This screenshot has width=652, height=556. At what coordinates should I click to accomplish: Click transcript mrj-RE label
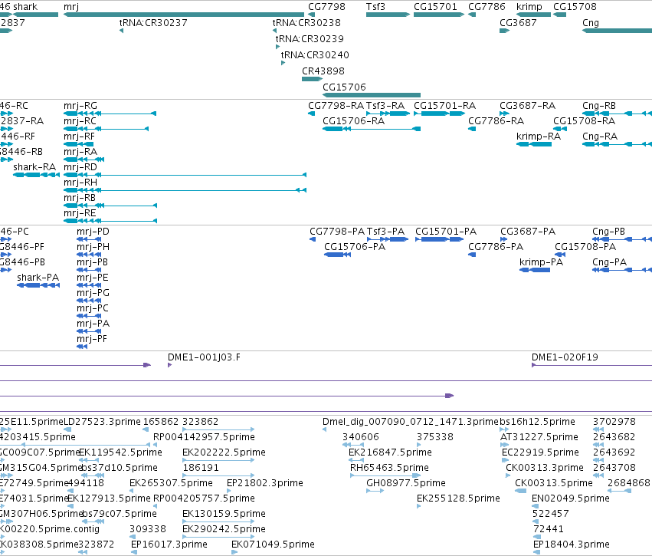80,213
